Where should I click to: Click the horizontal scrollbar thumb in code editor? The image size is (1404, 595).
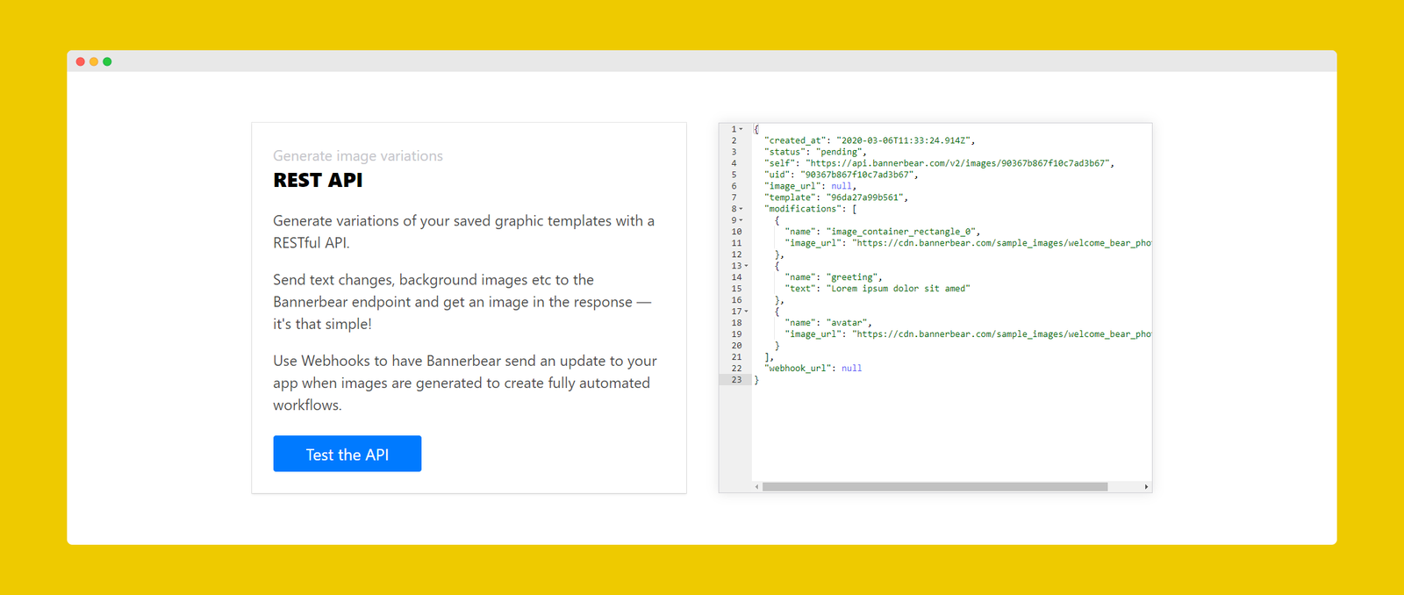tap(935, 486)
